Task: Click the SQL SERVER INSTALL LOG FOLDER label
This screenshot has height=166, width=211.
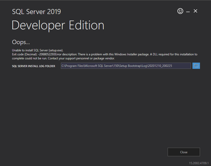Action: pos(34,66)
